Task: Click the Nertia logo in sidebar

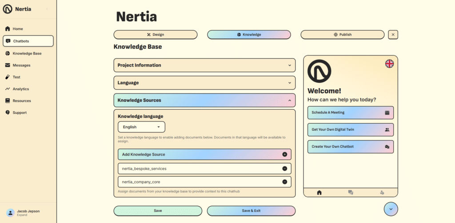Action: click(8, 9)
